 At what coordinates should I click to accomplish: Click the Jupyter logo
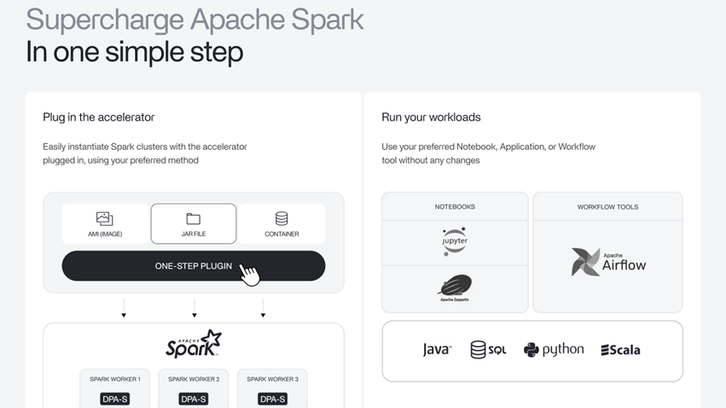[x=455, y=241]
